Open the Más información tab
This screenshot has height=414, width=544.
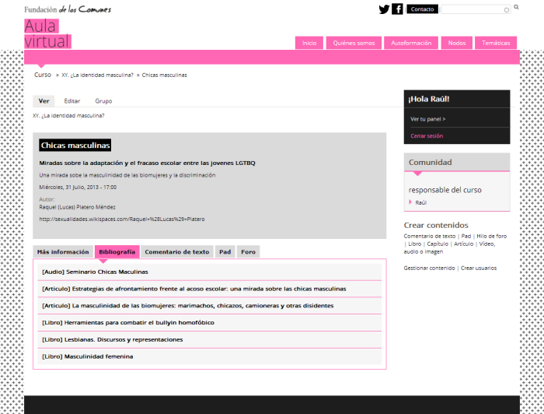[x=63, y=252]
